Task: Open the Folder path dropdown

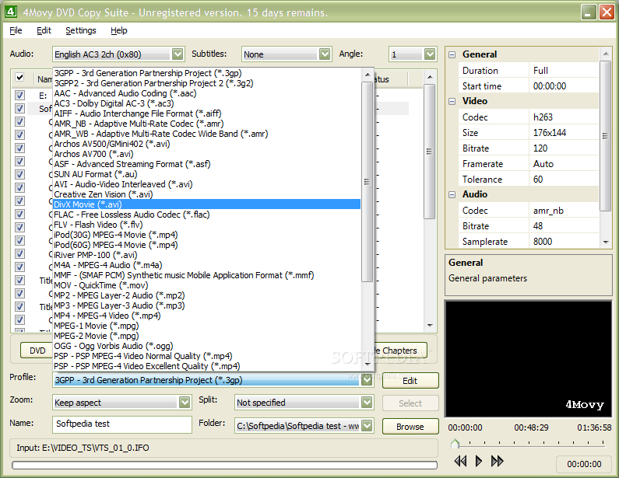Action: 367,426
